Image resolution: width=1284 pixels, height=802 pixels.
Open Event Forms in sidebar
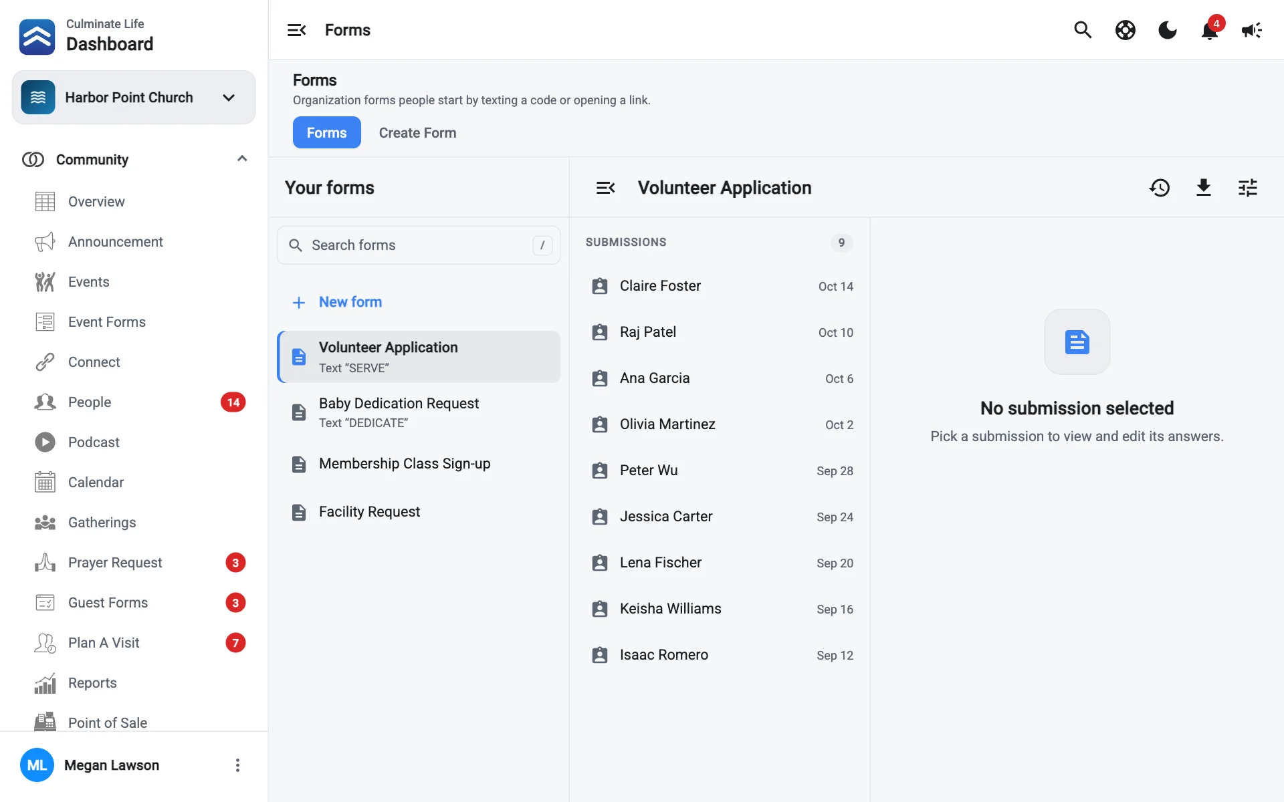click(x=134, y=322)
